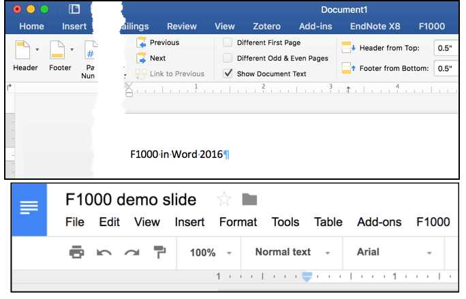The height and width of the screenshot is (299, 466).
Task: Click the Redo icon in Docs toolbar
Action: (x=132, y=253)
